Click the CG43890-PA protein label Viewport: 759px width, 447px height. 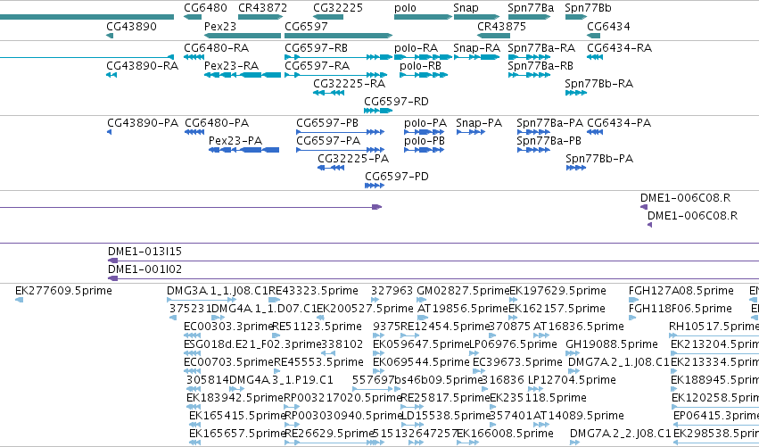[x=143, y=123]
